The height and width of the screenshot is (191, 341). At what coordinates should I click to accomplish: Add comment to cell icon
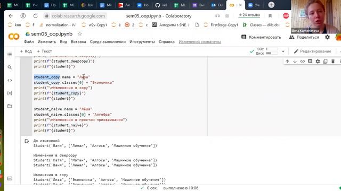pyautogui.click(x=310, y=62)
